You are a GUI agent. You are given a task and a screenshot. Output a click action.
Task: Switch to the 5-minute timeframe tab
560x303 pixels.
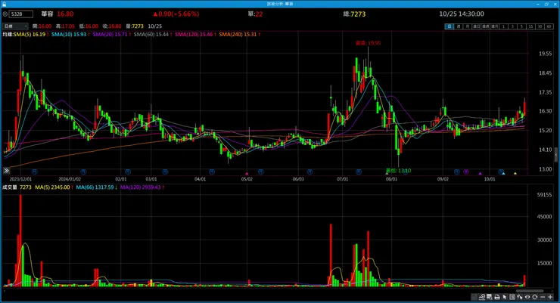point(522,26)
